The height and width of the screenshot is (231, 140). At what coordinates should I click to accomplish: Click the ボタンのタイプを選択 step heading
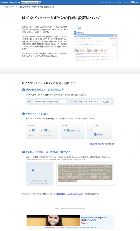36,114
